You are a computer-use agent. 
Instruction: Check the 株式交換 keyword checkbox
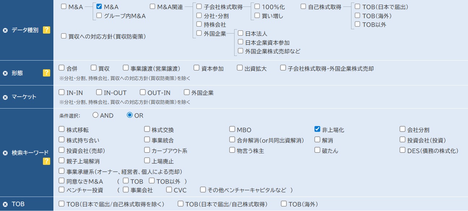coord(147,129)
